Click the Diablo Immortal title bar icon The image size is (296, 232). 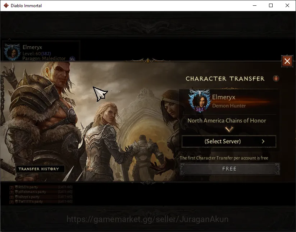[x=6, y=5]
